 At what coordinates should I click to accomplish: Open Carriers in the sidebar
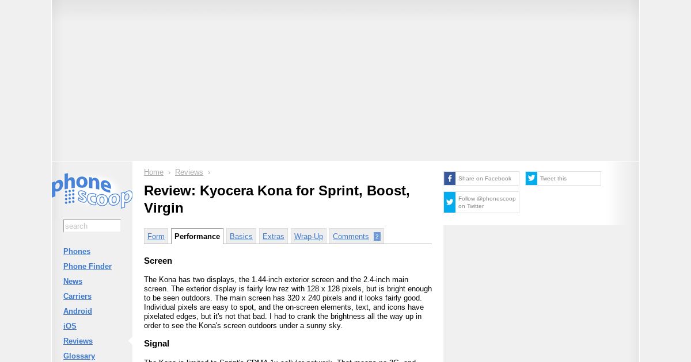coord(77,296)
